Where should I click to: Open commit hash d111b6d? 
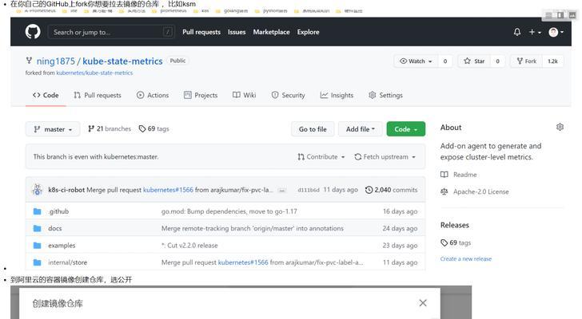(308, 190)
